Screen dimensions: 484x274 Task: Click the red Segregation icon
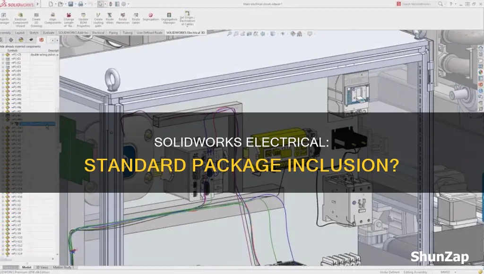[151, 15]
